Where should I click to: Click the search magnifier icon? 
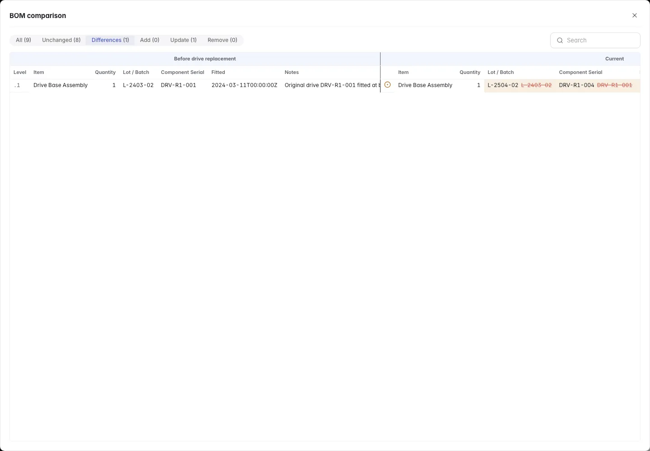pos(560,40)
